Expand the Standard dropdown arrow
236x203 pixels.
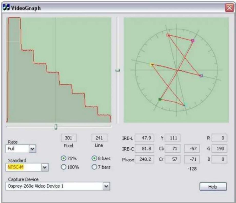click(45, 167)
